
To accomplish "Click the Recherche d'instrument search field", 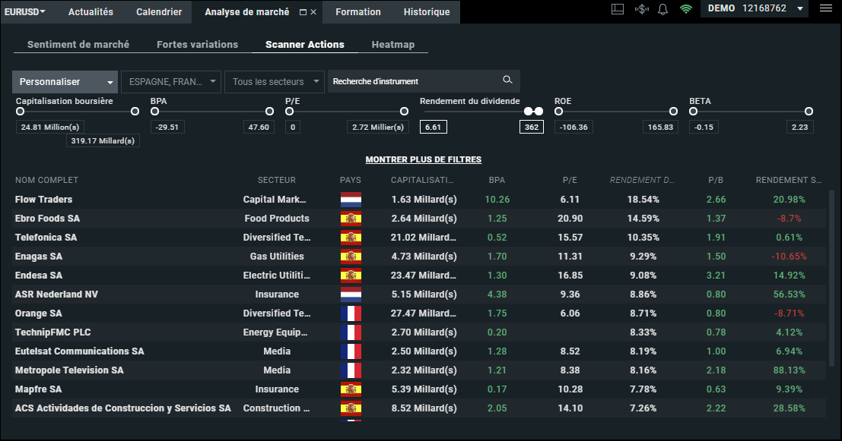I will 424,81.
